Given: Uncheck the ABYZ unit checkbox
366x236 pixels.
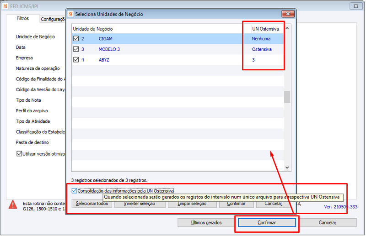Looking at the screenshot, I should pyautogui.click(x=76, y=60).
